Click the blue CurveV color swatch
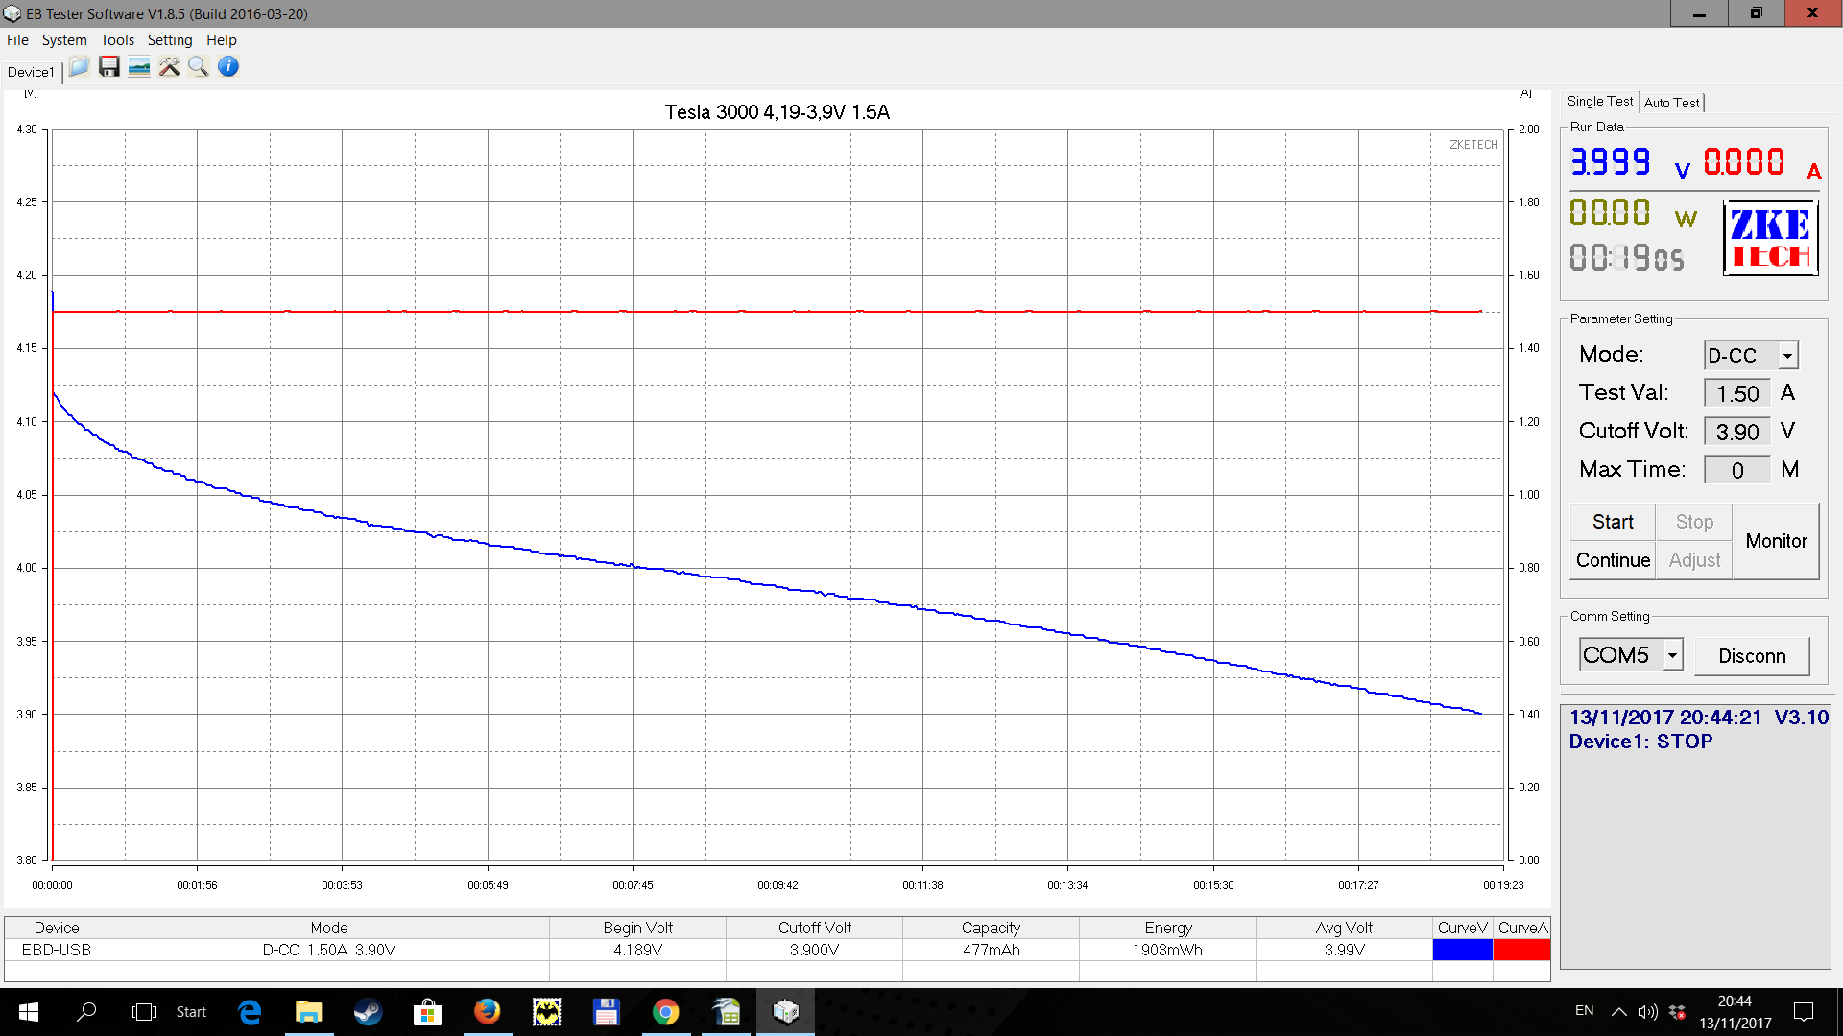This screenshot has height=1036, width=1843. click(x=1462, y=950)
